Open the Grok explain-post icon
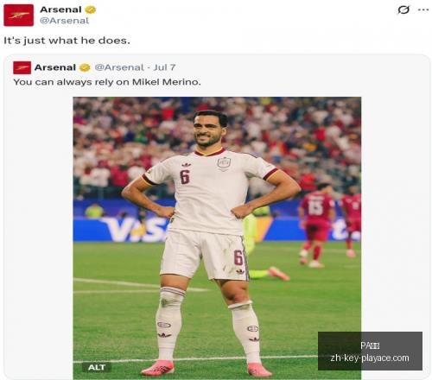 (x=403, y=9)
